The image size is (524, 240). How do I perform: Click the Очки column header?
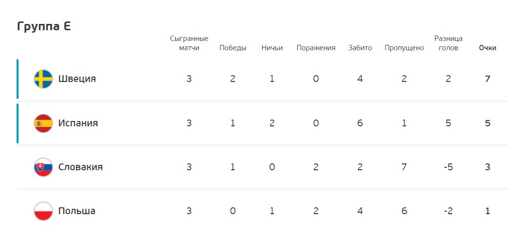(x=487, y=48)
